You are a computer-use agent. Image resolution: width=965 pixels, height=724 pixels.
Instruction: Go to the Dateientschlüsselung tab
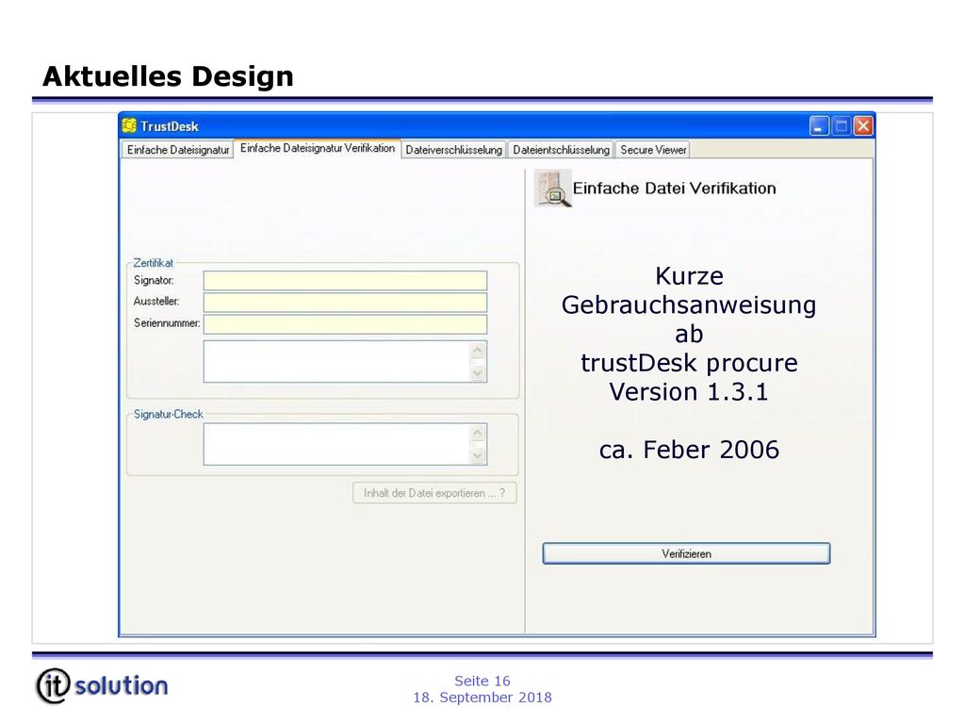click(x=561, y=150)
